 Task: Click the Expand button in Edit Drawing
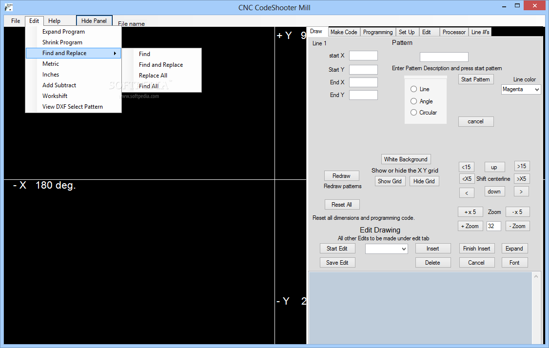(x=514, y=249)
